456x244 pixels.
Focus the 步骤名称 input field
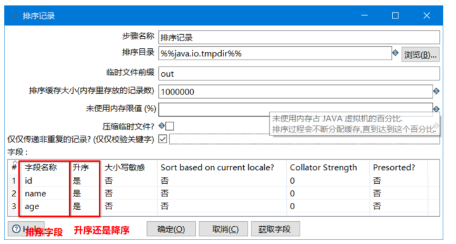pyautogui.click(x=299, y=37)
